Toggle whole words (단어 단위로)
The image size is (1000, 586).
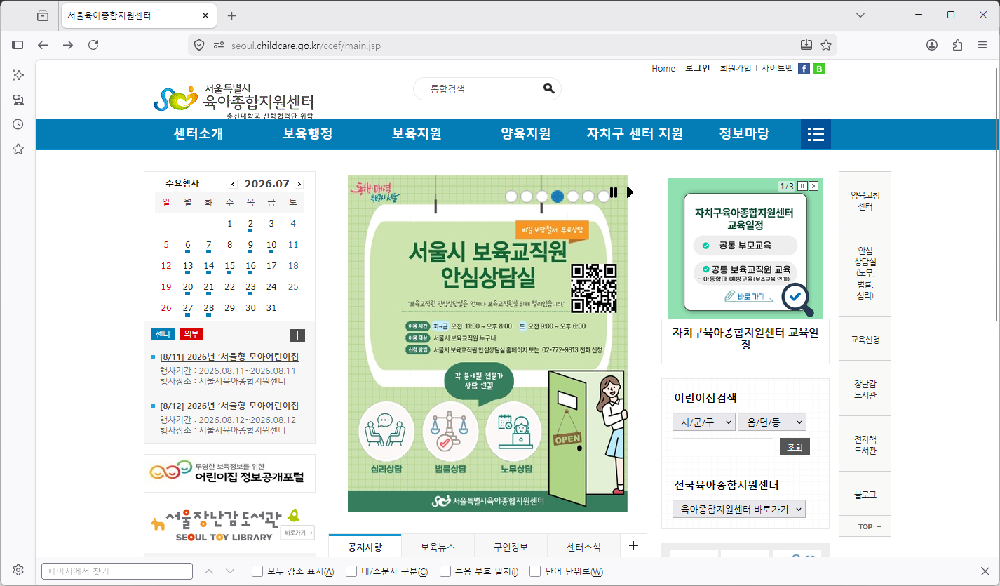coord(535,571)
